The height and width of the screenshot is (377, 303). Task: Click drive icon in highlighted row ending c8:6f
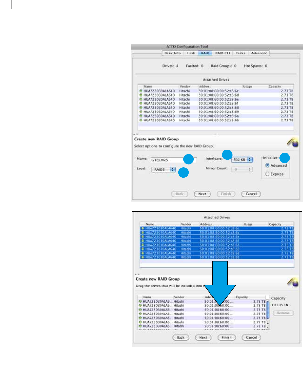click(142, 241)
